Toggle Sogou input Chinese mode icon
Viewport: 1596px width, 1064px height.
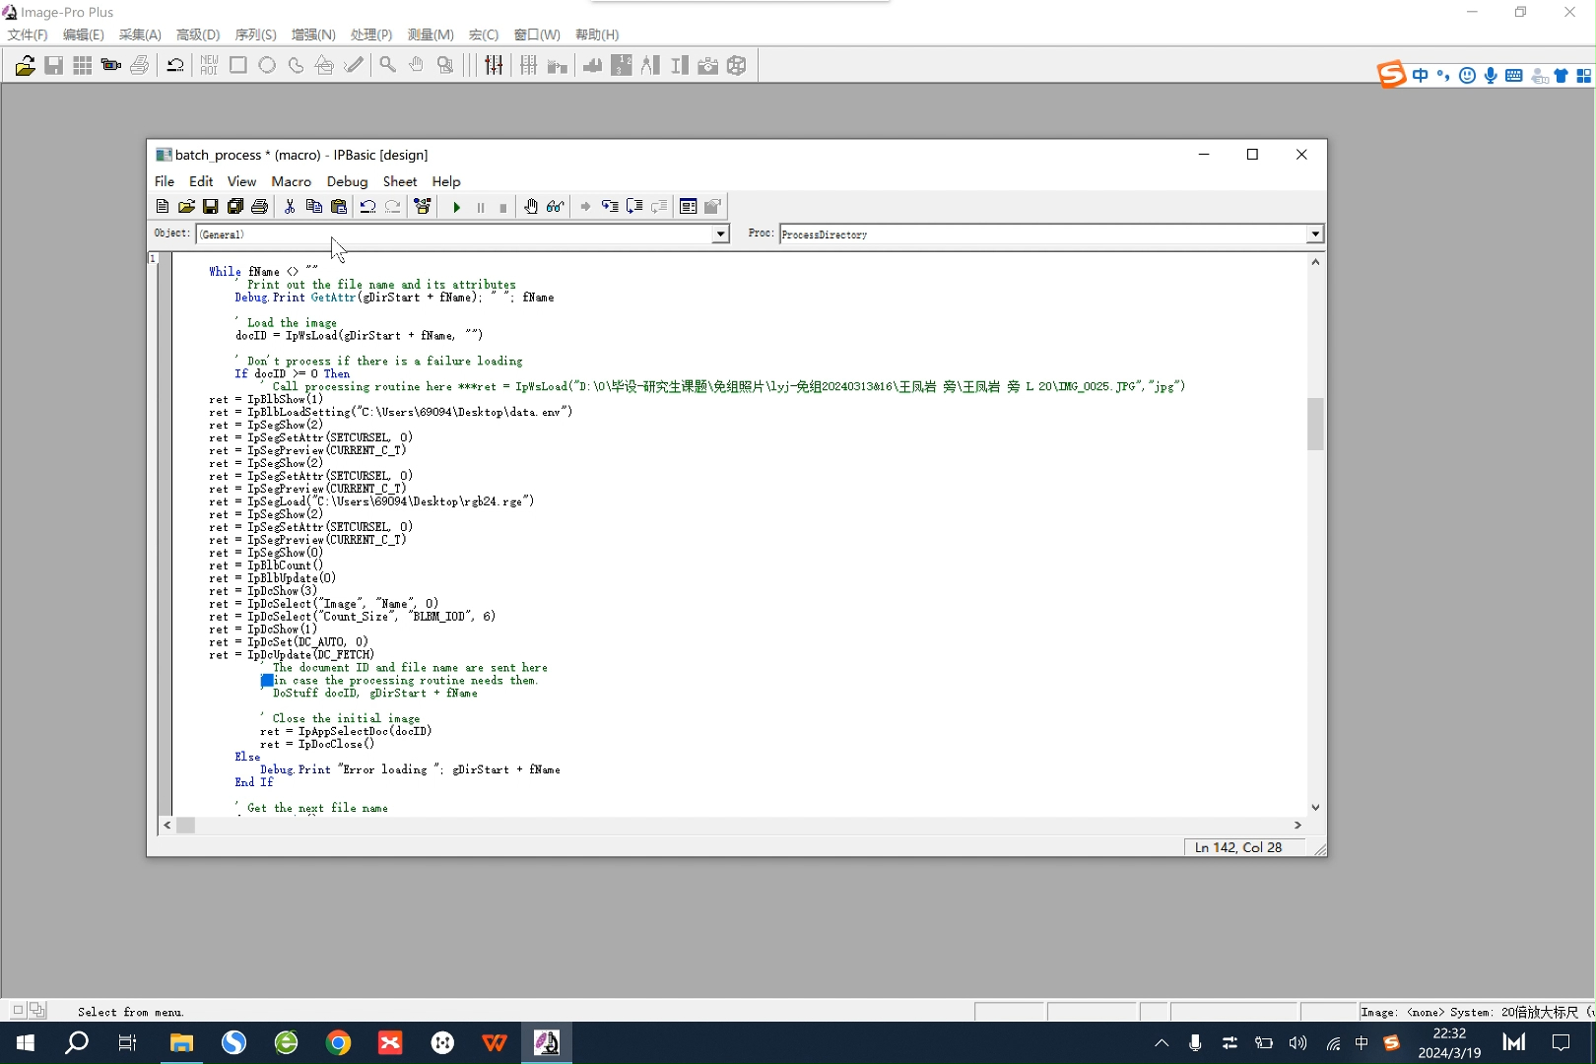1420,76
